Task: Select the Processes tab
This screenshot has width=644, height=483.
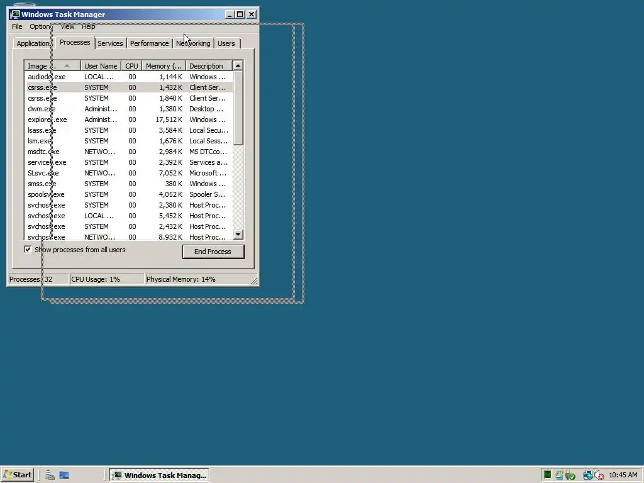Action: point(75,42)
